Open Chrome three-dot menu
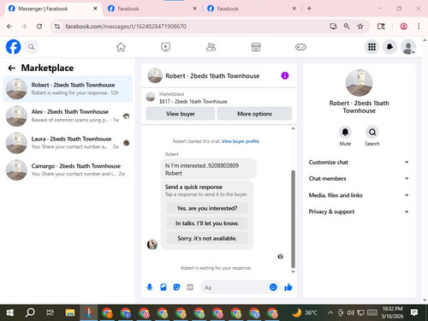 (x=419, y=27)
